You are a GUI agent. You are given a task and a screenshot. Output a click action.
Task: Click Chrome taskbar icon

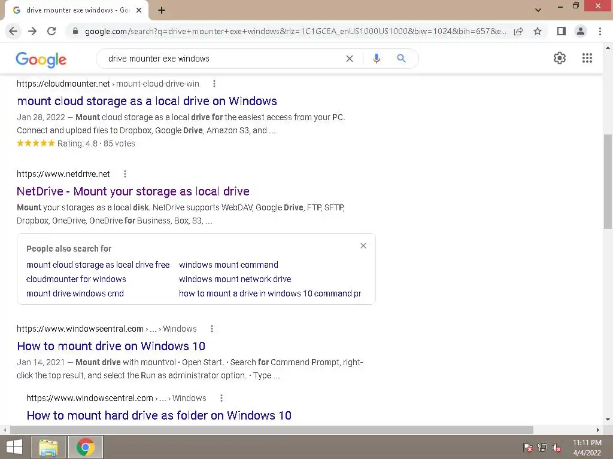coord(86,447)
